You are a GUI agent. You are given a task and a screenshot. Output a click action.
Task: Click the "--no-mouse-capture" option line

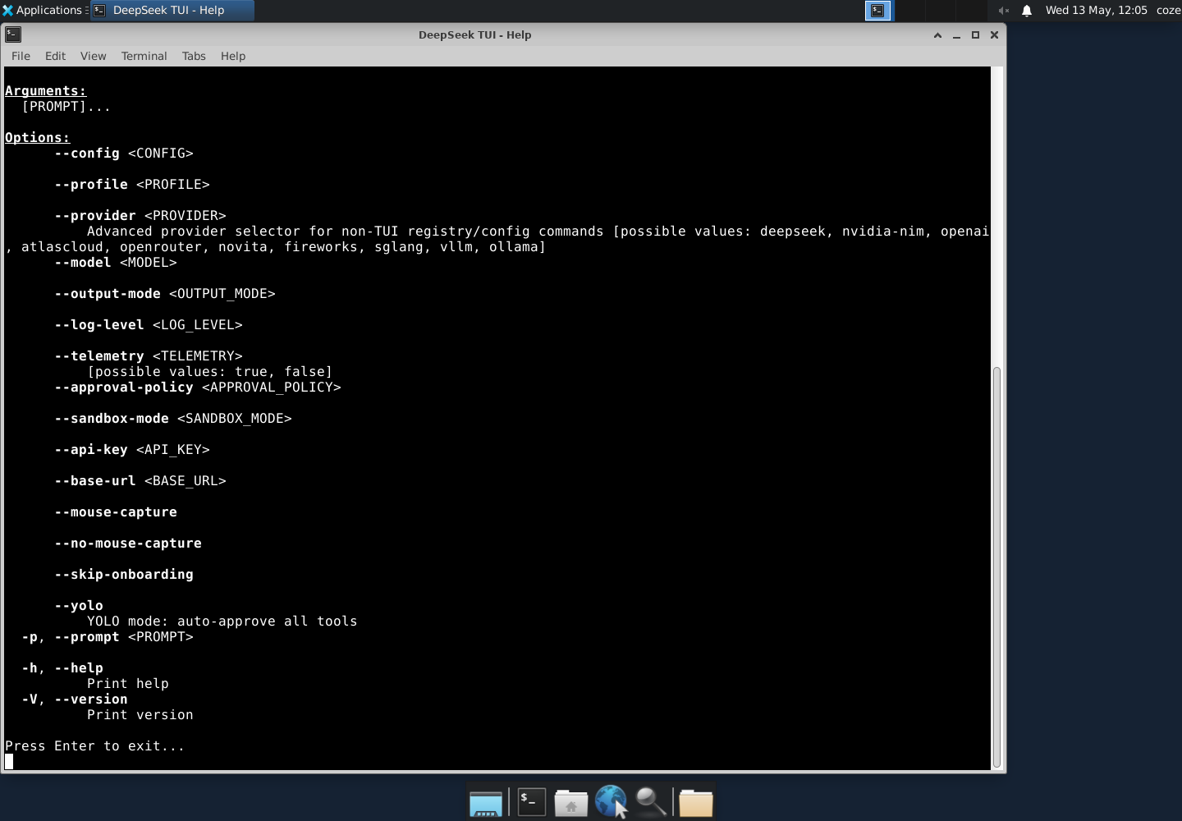[128, 544]
